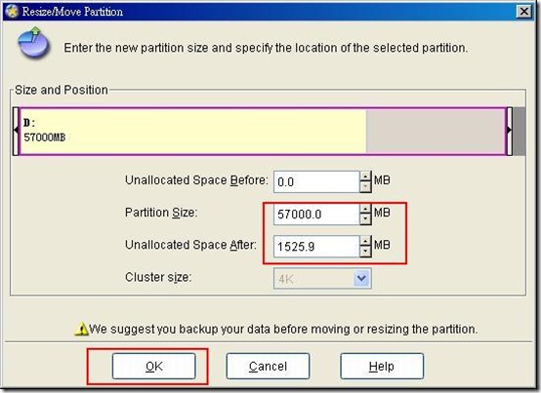
Task: Click the title bar application icon
Action: click(x=13, y=12)
